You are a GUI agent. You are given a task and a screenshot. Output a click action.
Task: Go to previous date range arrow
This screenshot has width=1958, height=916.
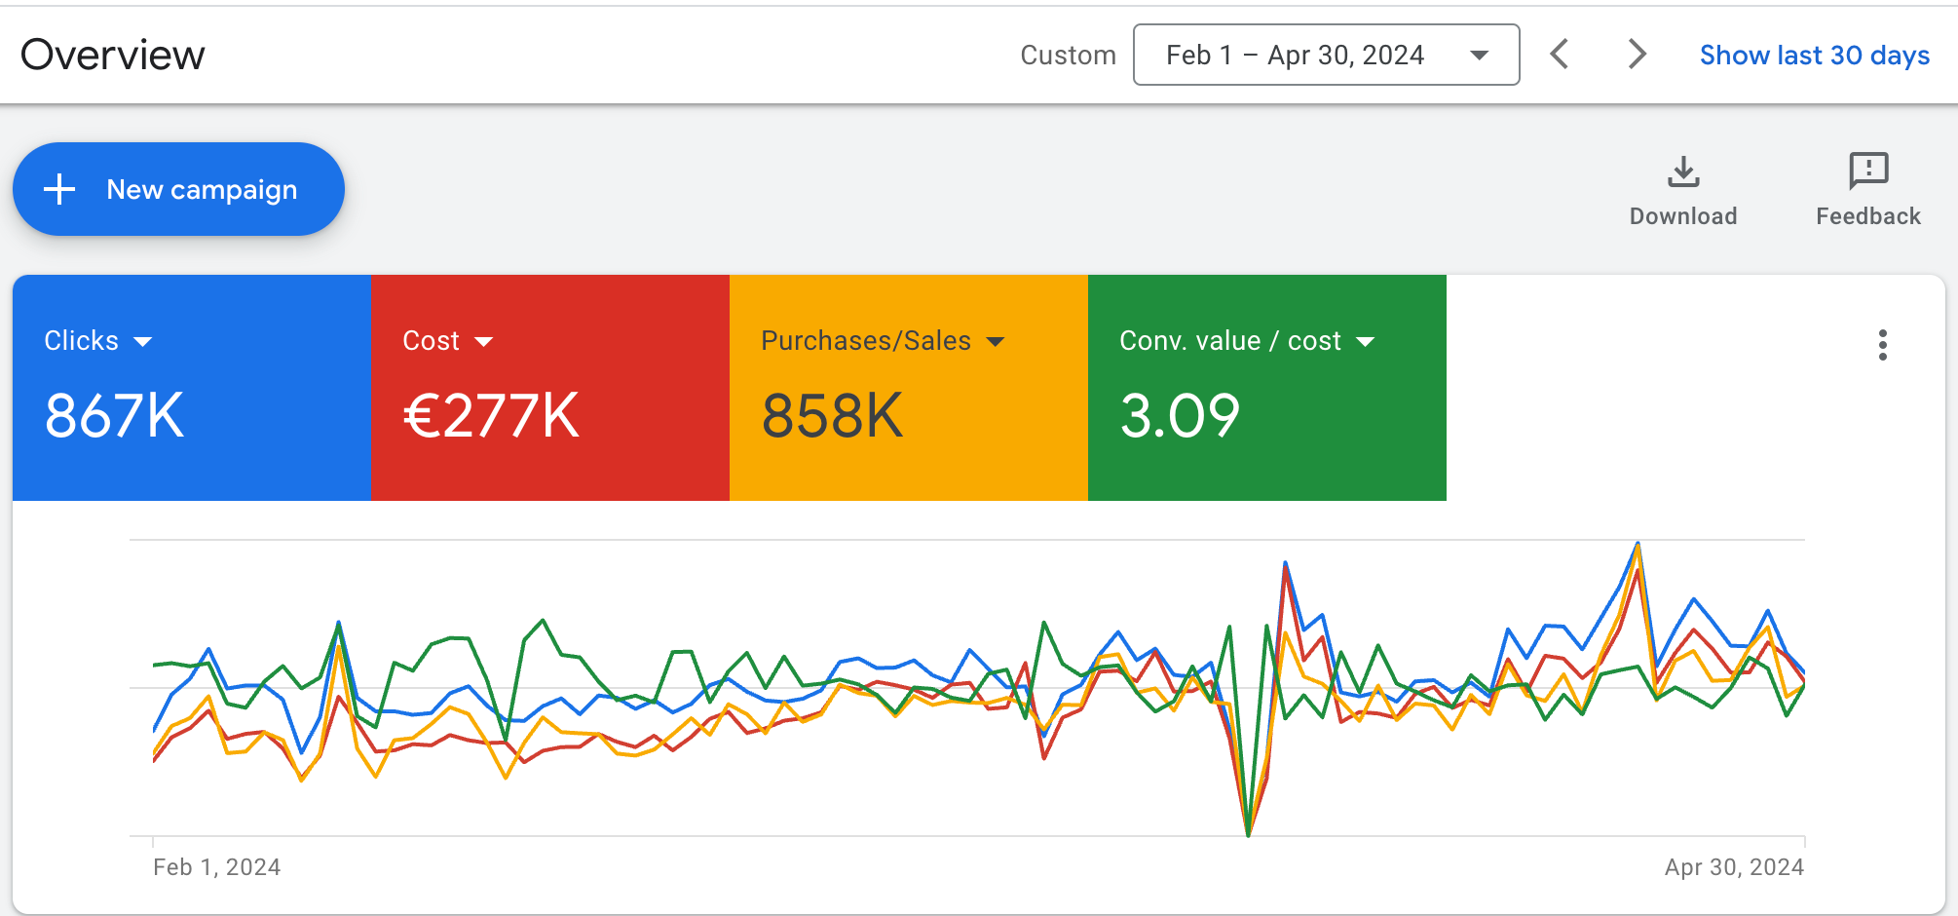pyautogui.click(x=1560, y=55)
